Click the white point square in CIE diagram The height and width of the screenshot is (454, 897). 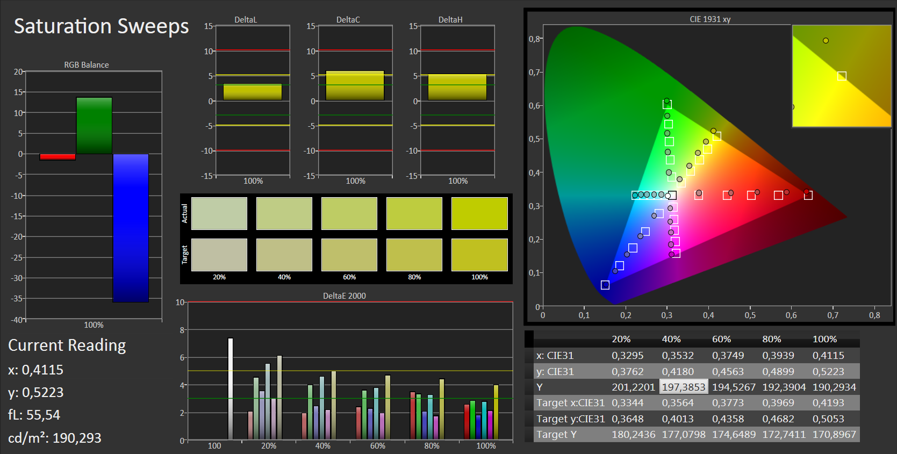coord(672,195)
